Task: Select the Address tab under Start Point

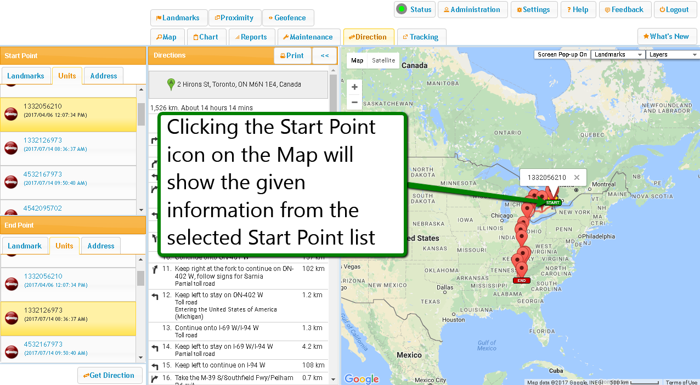Action: [104, 76]
